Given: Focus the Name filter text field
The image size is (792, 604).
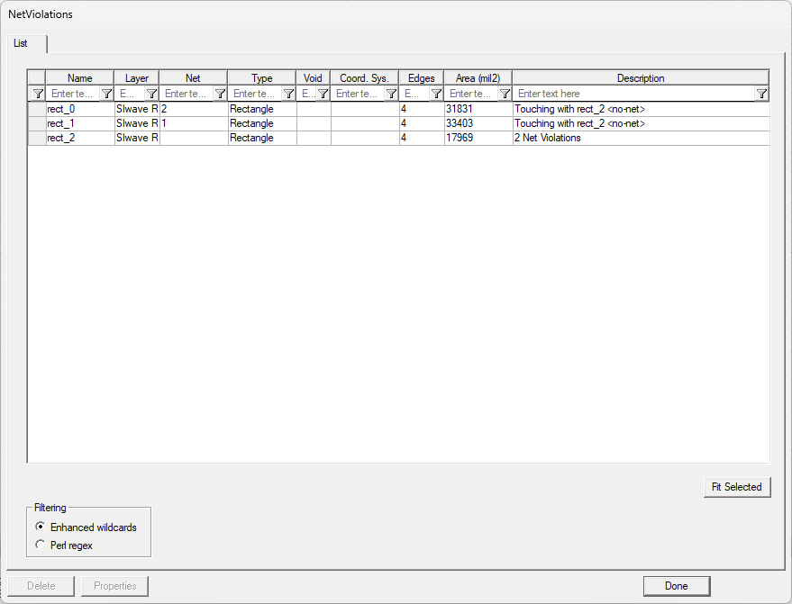Looking at the screenshot, I should (x=73, y=94).
